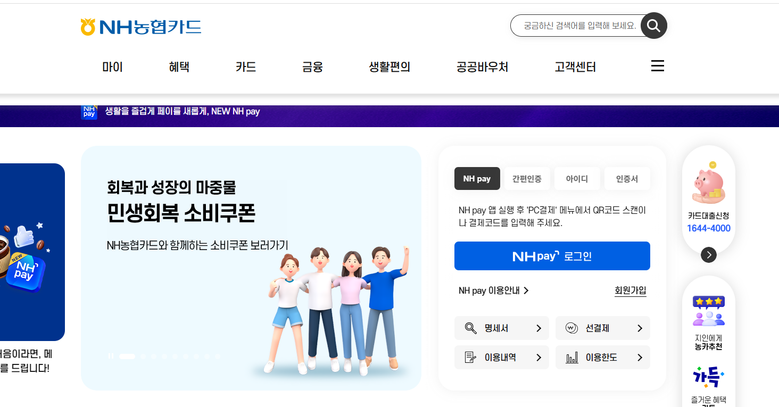Open the 회원가입 link
Screen dimensions: 779x407
coord(631,290)
